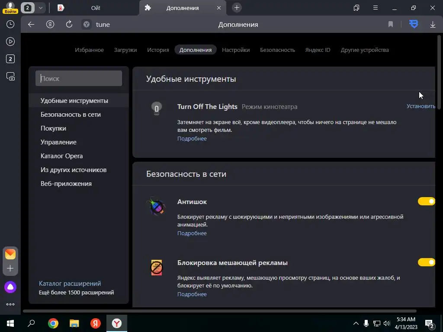
Task: Click the Поиск search field
Action: click(x=79, y=78)
